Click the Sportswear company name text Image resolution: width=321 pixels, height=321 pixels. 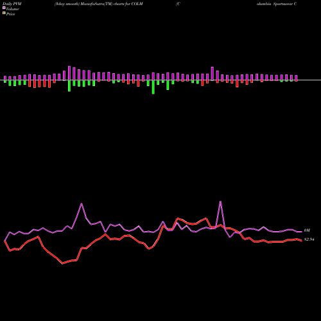tap(277, 4)
